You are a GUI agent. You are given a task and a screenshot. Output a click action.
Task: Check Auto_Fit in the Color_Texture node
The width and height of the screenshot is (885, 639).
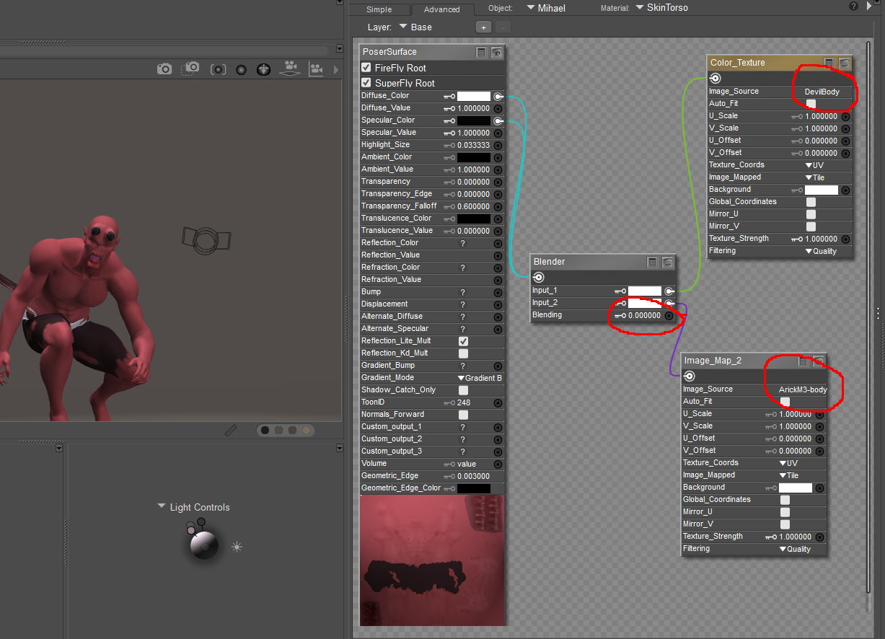811,104
